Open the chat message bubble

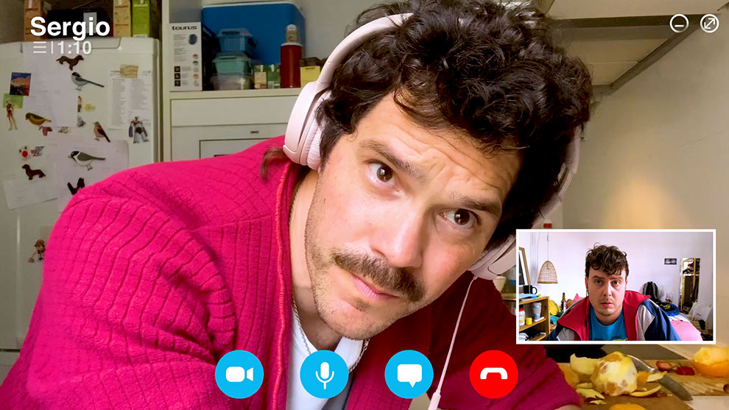click(409, 374)
